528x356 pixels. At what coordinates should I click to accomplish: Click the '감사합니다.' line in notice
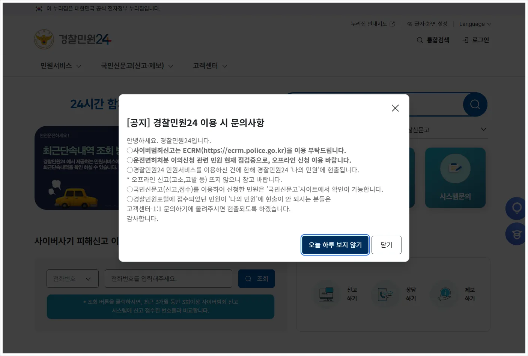click(x=142, y=218)
